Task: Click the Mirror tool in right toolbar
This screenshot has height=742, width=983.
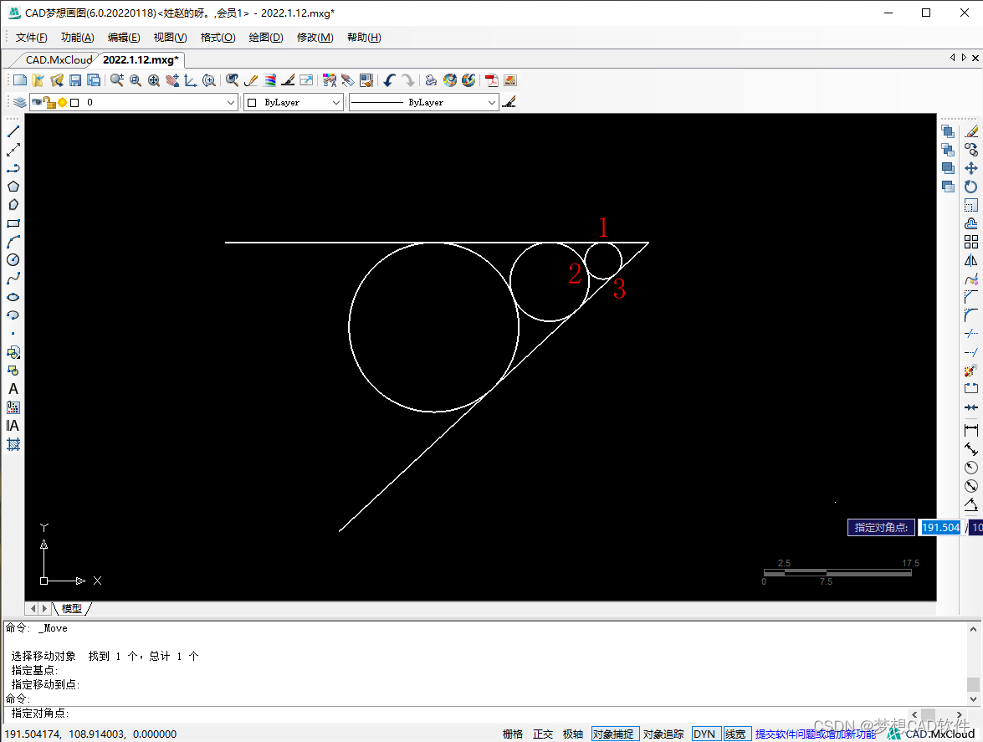Action: pos(971,260)
